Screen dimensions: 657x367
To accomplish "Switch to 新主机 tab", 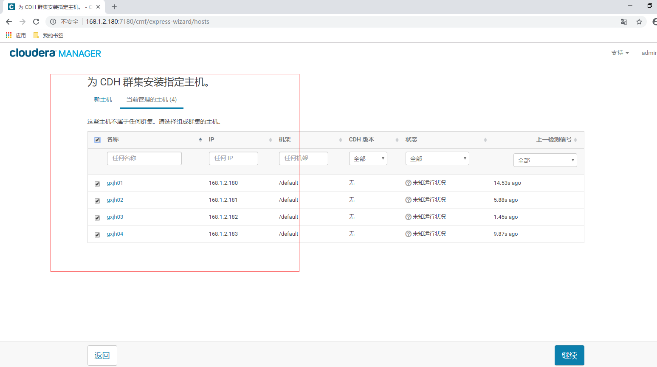I will 103,99.
